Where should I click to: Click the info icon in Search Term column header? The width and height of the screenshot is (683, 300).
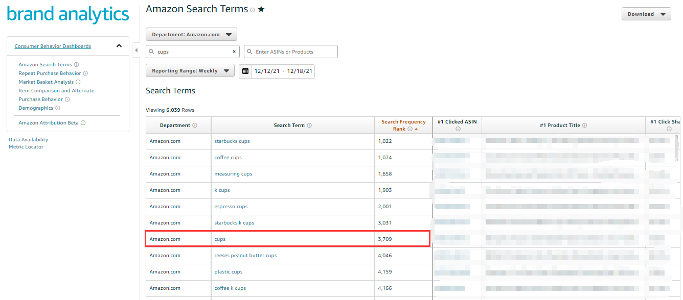(309, 126)
